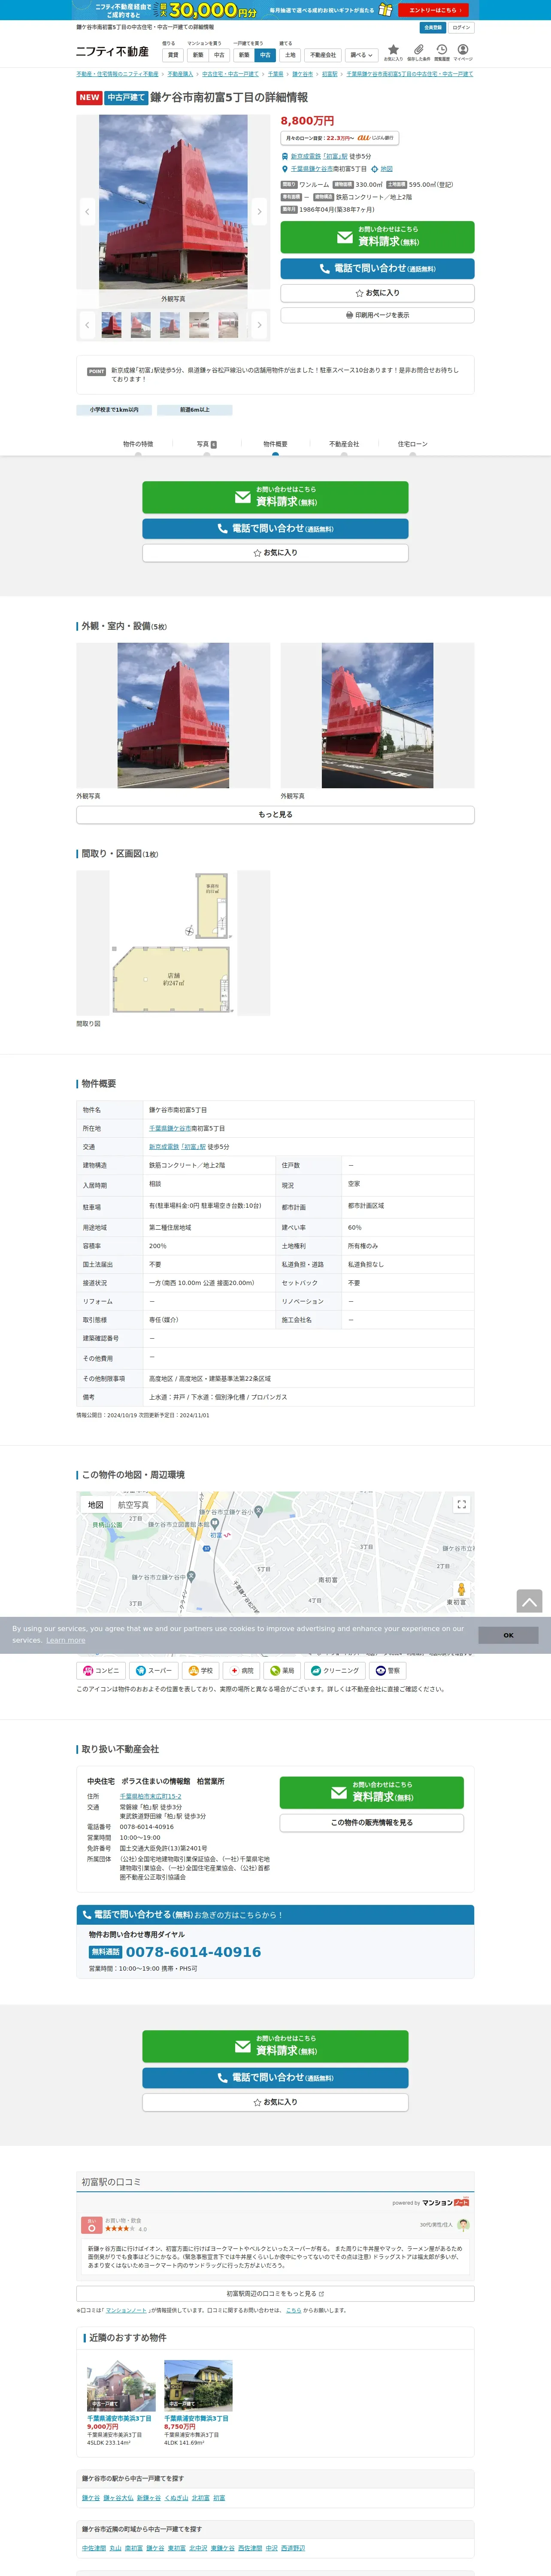This screenshot has width=551, height=2576.
Task: Toggle 病院 markers on map
Action: pos(242,1670)
